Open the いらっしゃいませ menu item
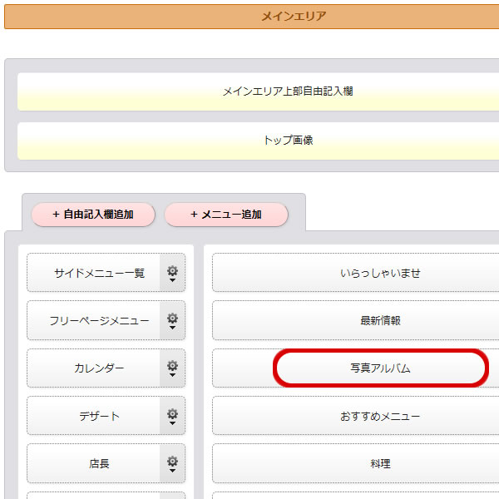The width and height of the screenshot is (499, 499). tap(355, 273)
